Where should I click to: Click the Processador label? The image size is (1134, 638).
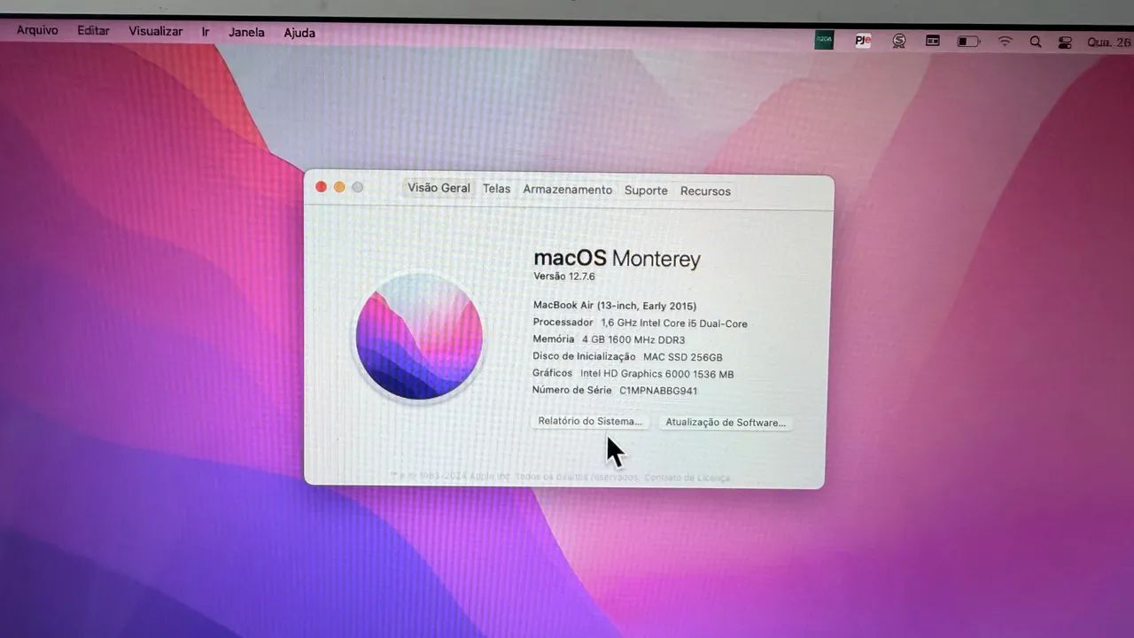click(x=563, y=323)
